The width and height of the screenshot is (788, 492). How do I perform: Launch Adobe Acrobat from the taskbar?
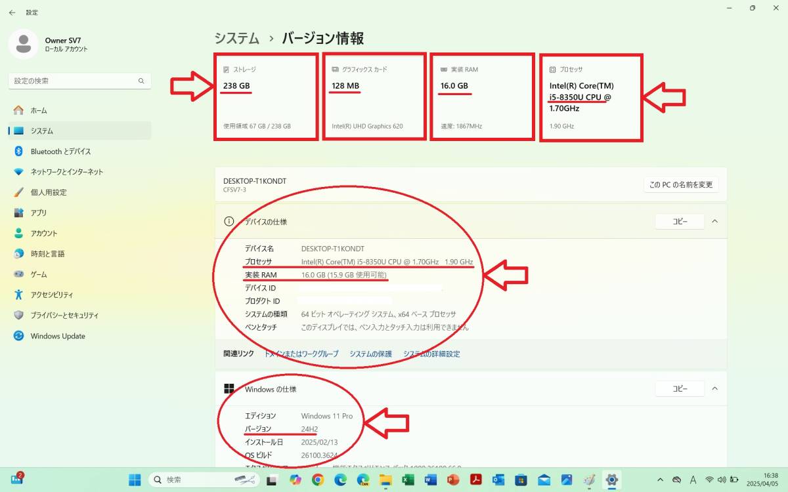pyautogui.click(x=475, y=480)
